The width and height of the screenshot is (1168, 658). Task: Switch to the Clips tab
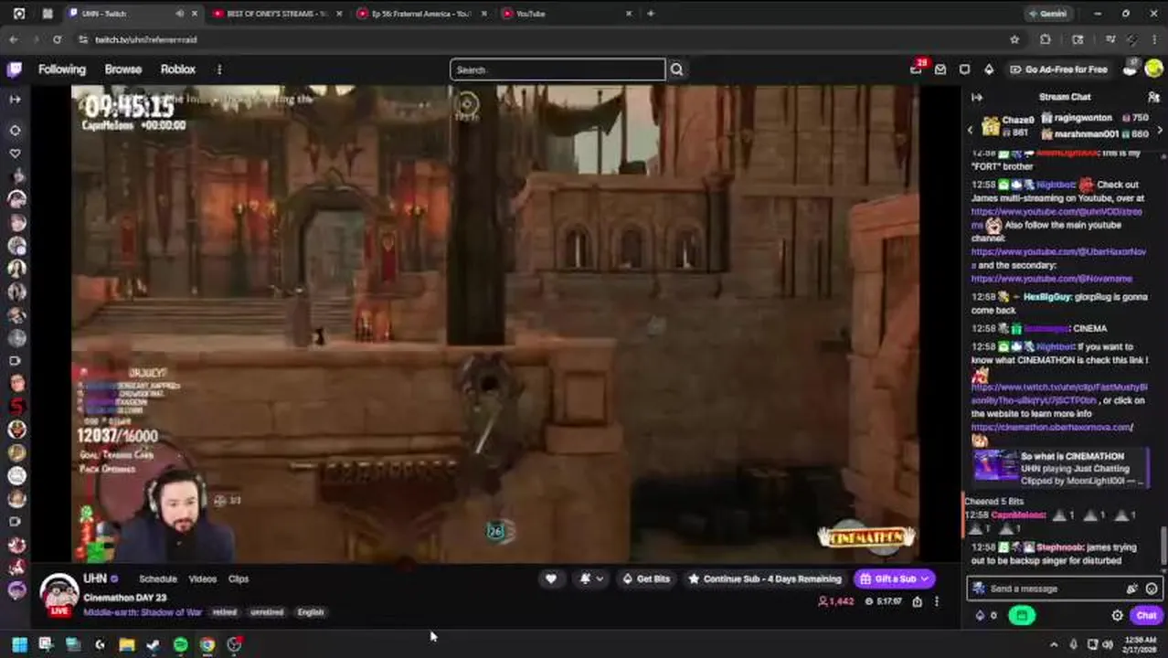[239, 578]
